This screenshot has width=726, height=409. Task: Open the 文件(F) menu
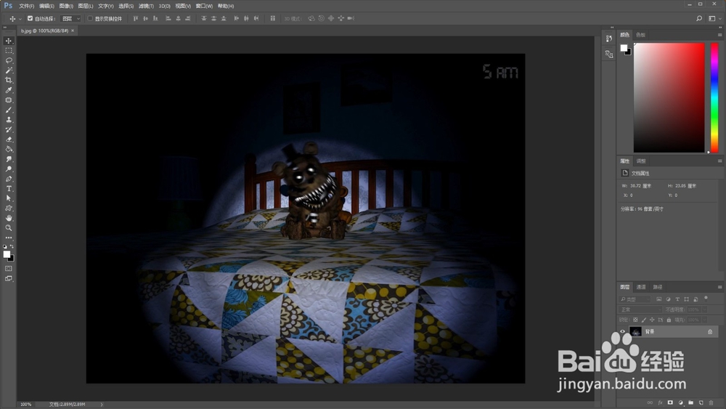(x=26, y=6)
